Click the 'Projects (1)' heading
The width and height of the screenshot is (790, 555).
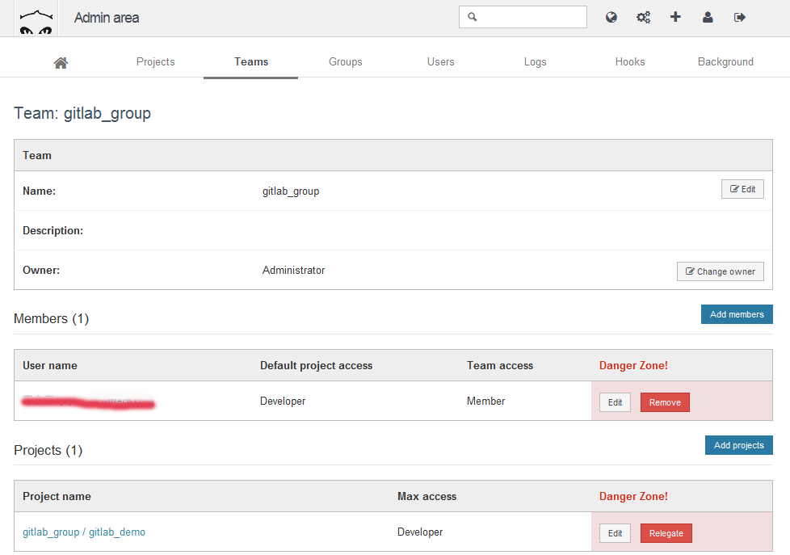point(48,450)
